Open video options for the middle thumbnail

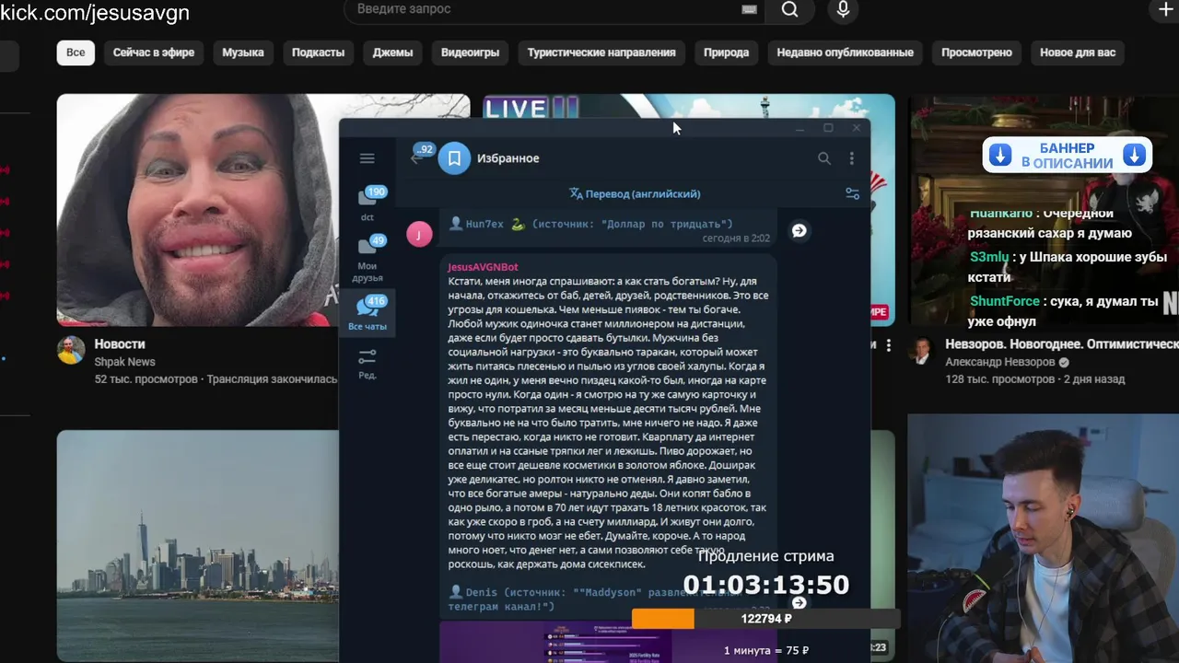889,345
